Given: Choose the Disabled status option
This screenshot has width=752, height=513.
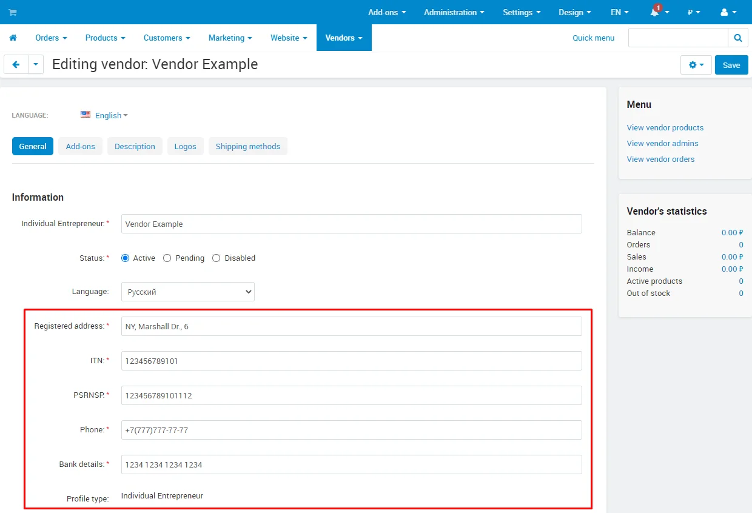Looking at the screenshot, I should [217, 258].
